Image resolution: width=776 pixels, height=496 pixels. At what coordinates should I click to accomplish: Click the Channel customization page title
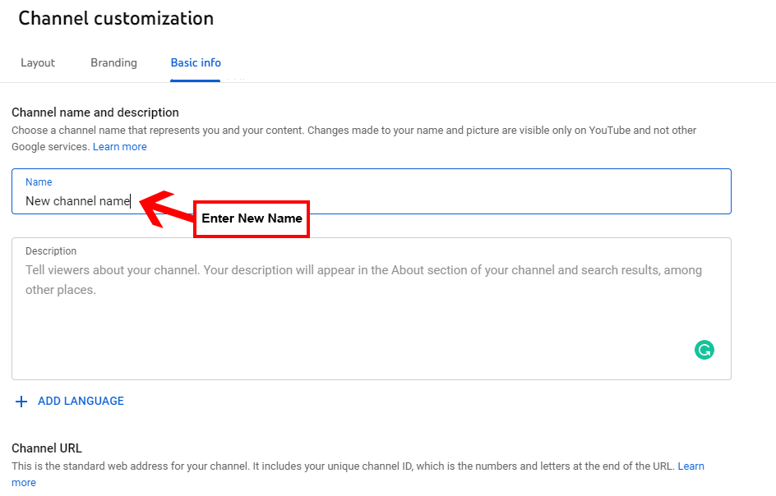(x=116, y=19)
